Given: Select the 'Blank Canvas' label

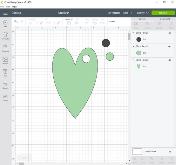Looking at the screenshot, I should pos(151,152).
